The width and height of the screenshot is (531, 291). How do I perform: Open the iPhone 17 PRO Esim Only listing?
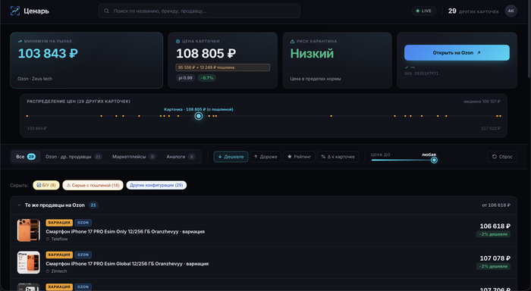click(x=125, y=231)
